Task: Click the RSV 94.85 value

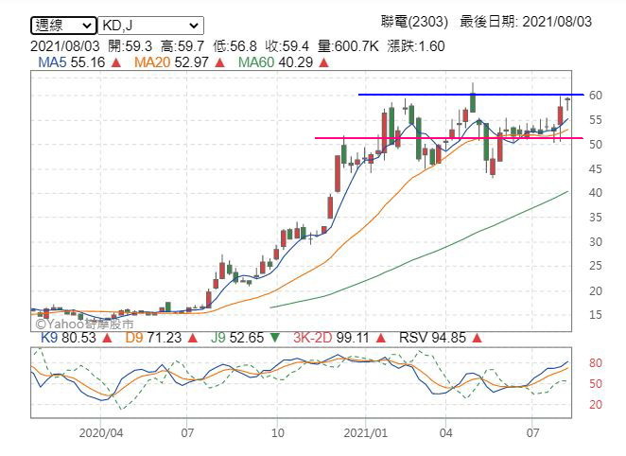Action: 432,338
